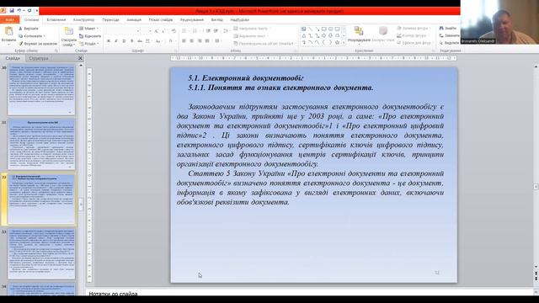Image resolution: width=539 pixels, height=303 pixels.
Task: Toggle Italic formatting
Action: click(x=116, y=41)
